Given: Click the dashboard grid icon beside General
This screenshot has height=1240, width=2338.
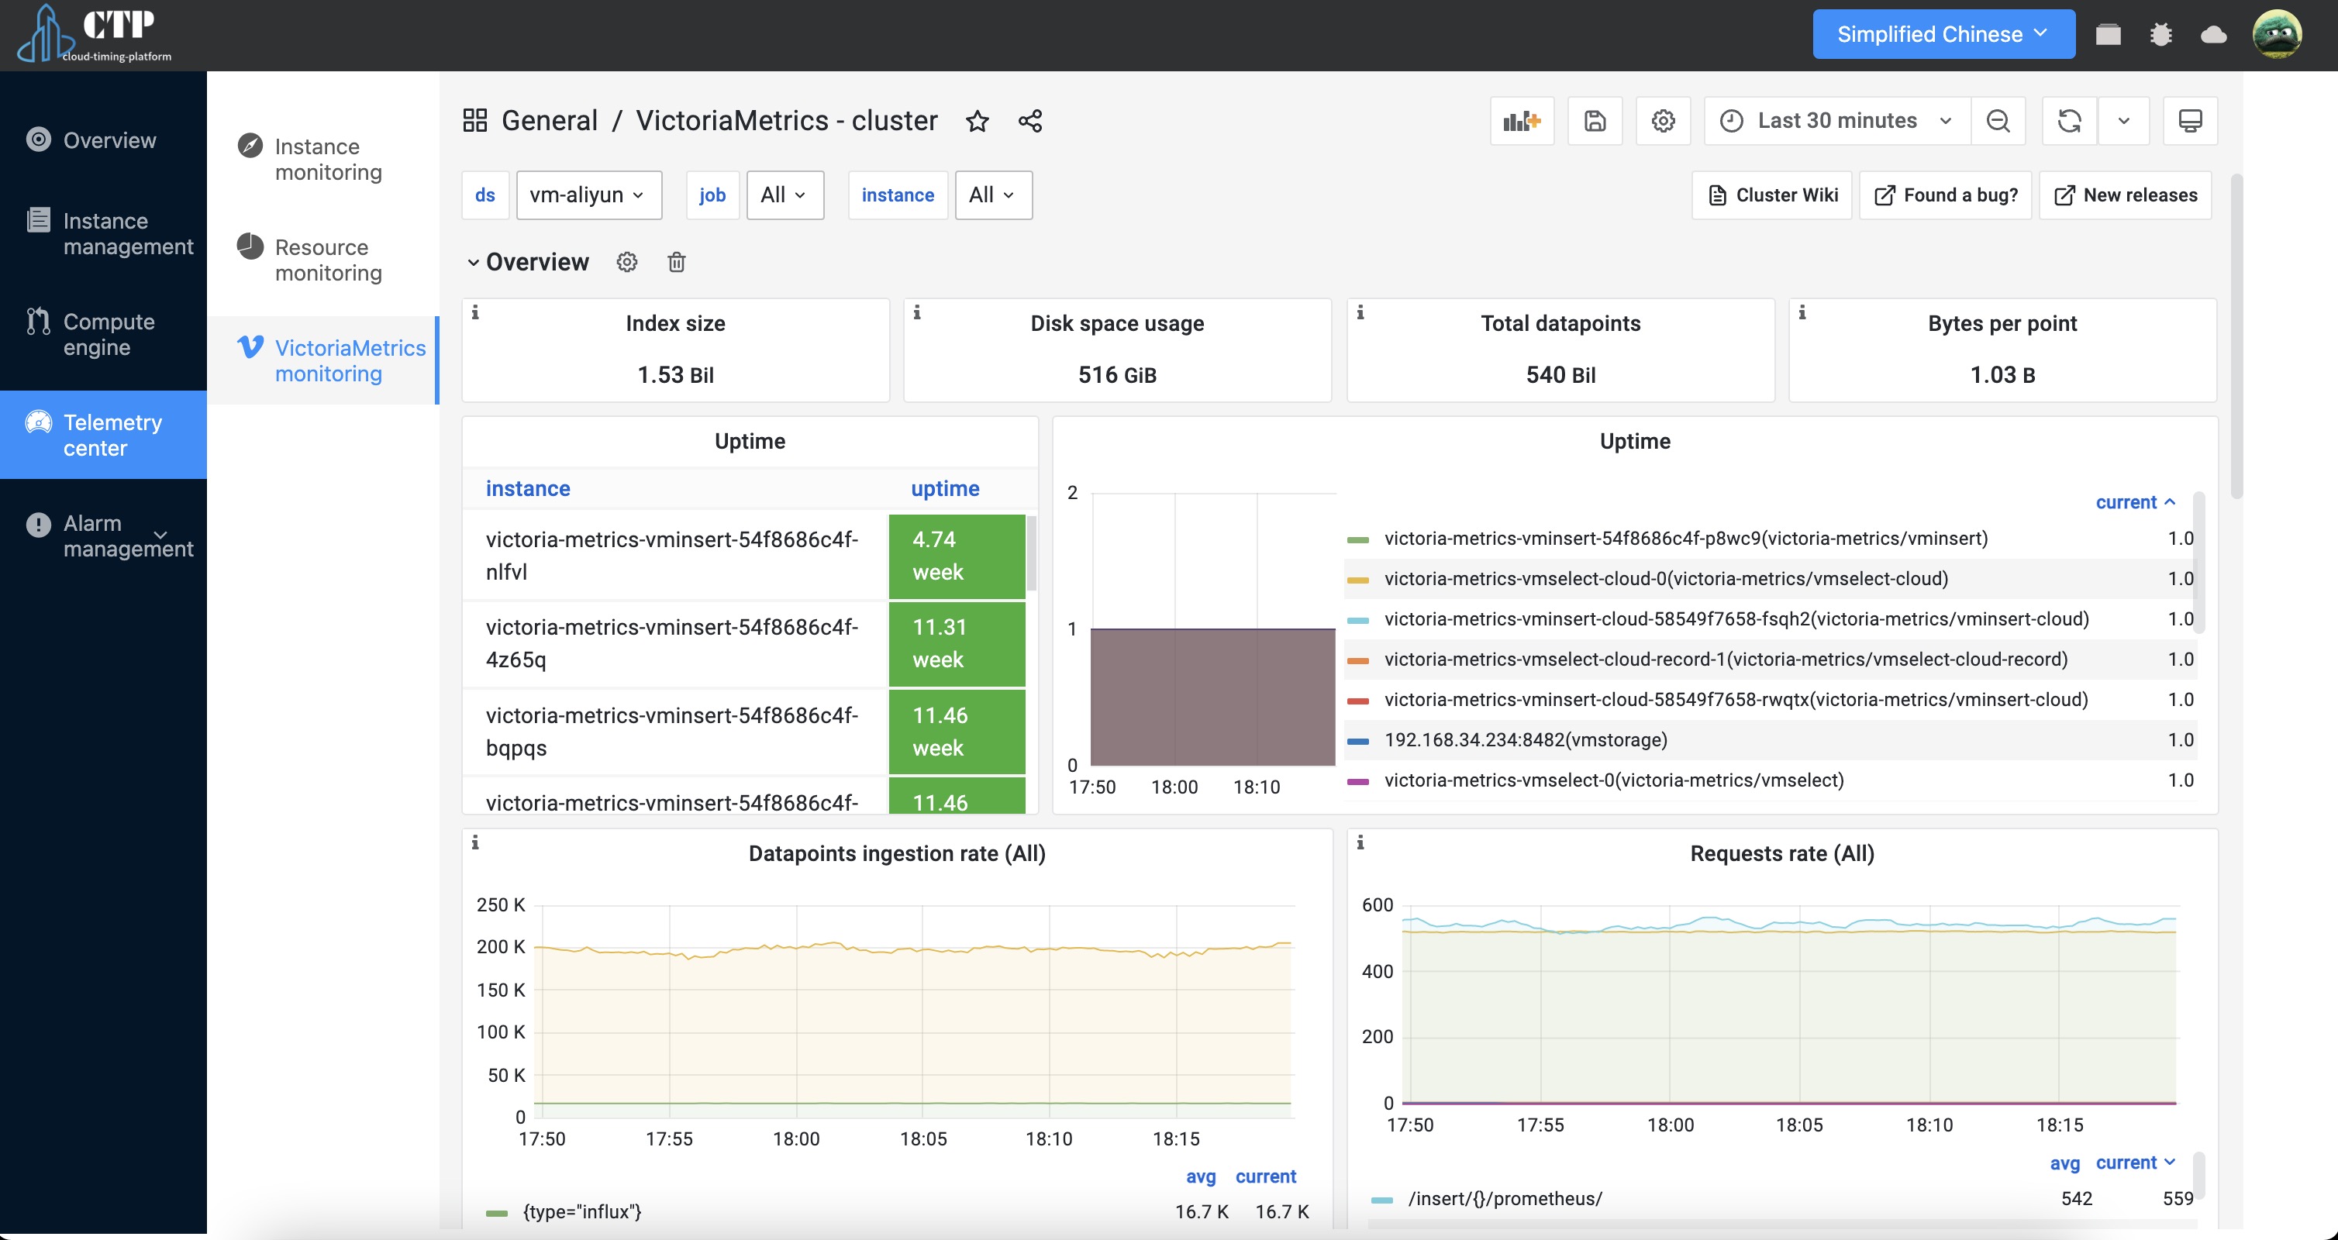Looking at the screenshot, I should [474, 121].
